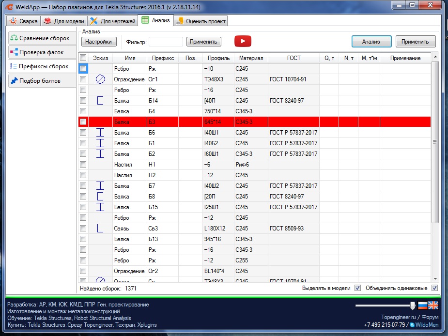Viewport: 448px width, 336px height.
Task: Click the pipe sketch icon for Ог1 row
Action: (x=100, y=79)
